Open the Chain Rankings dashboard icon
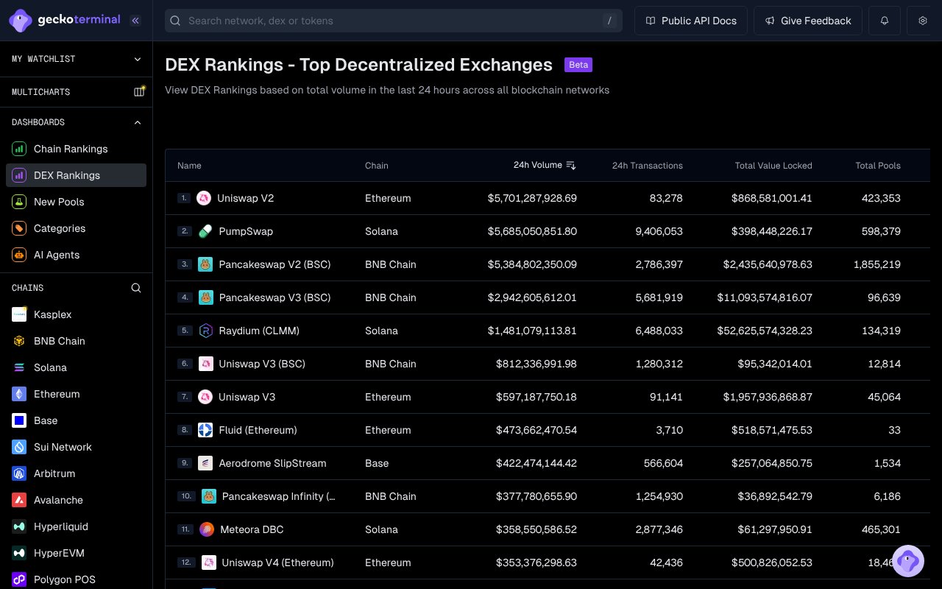The image size is (942, 589). (18, 149)
